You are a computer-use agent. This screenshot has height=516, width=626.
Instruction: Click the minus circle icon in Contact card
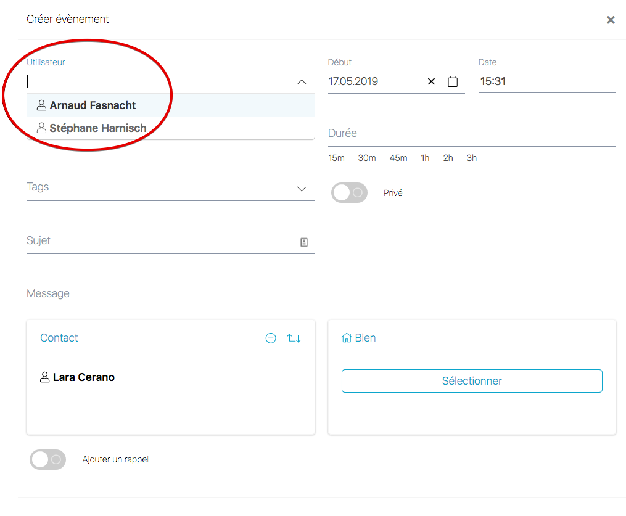[271, 338]
